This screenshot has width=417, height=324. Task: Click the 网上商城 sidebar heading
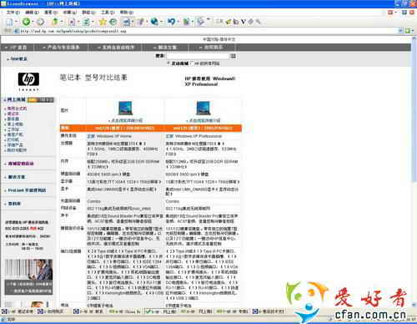(x=16, y=99)
